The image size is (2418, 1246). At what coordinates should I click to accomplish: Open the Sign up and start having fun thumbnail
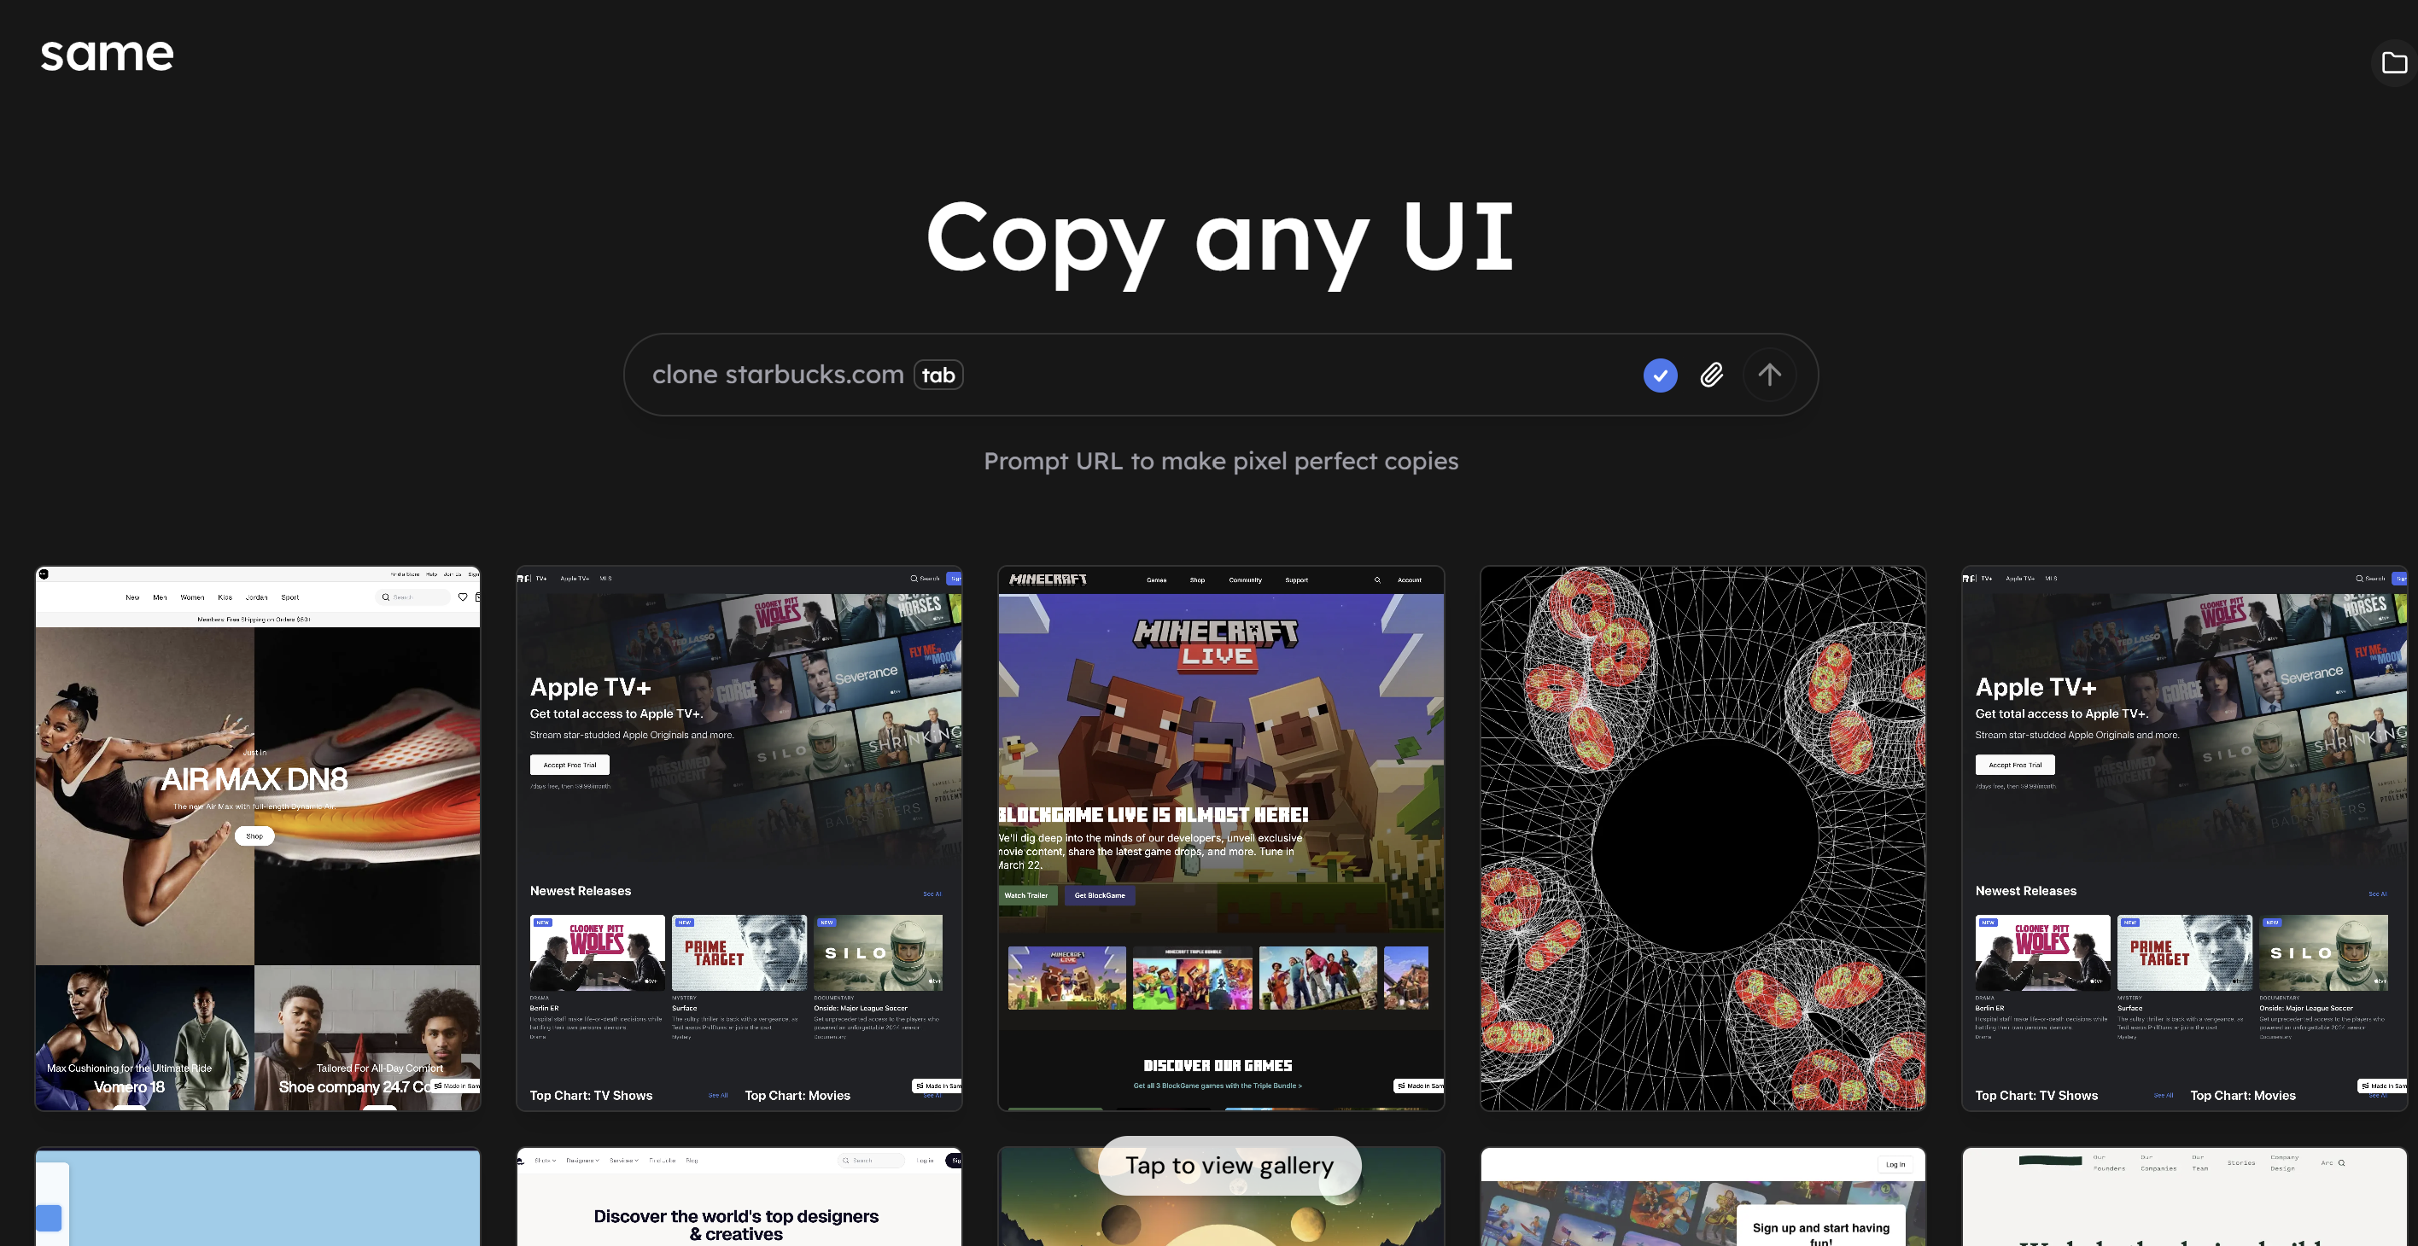click(x=1703, y=1197)
